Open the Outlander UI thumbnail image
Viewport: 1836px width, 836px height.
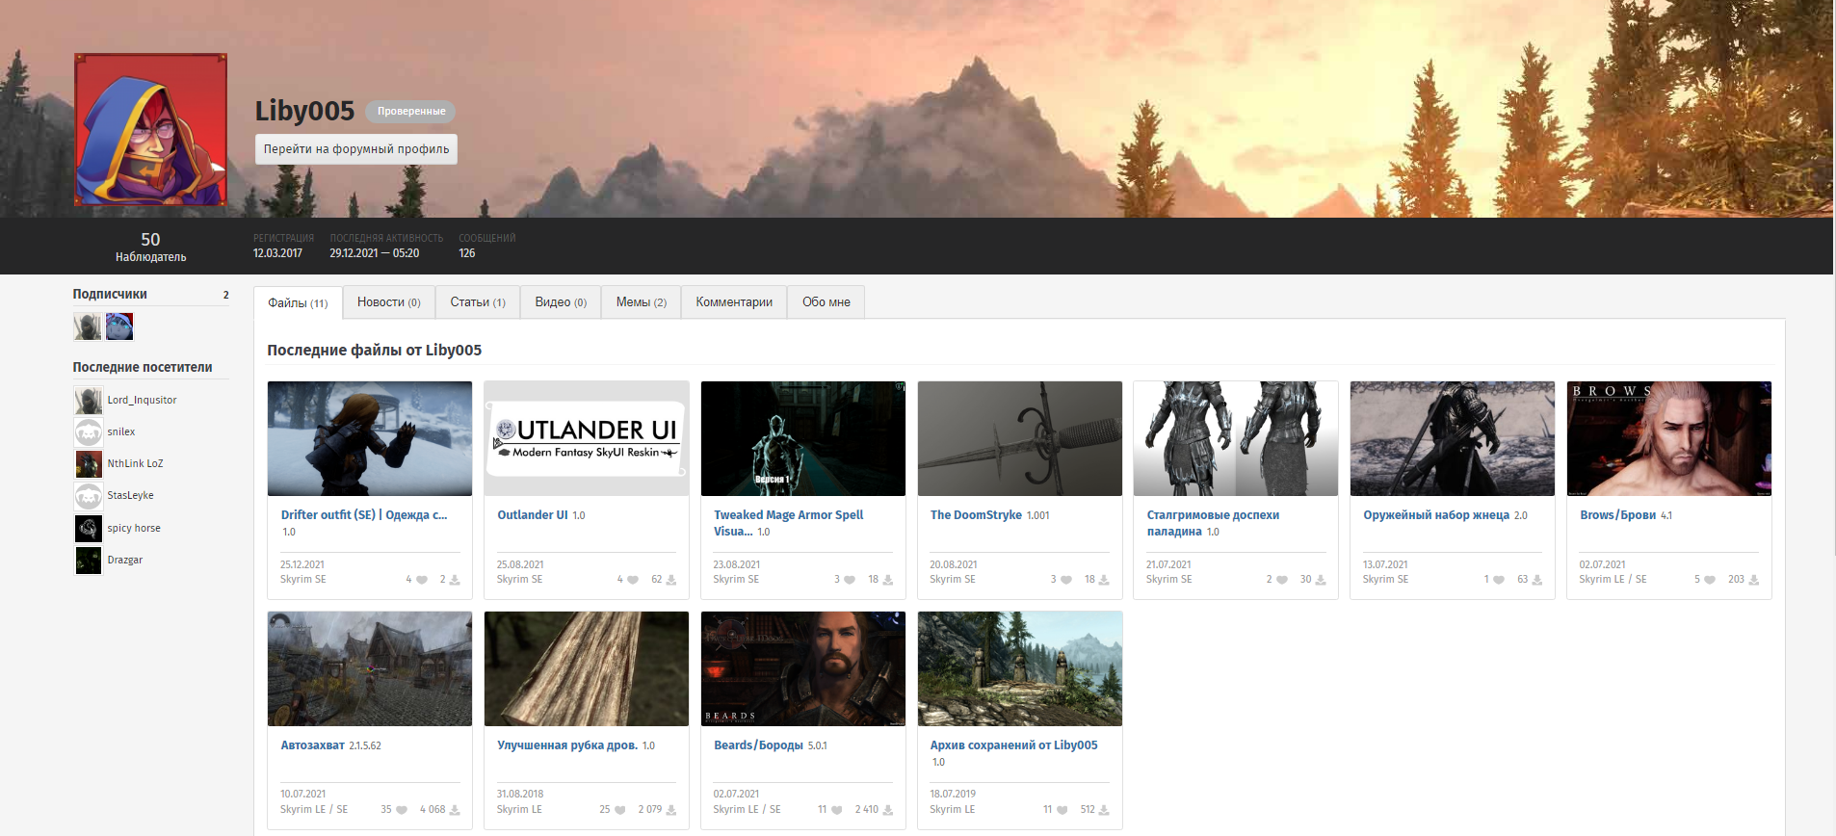tap(587, 438)
